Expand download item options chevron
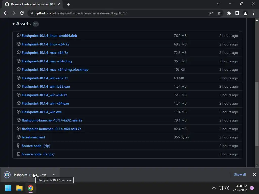 [x=54, y=175]
